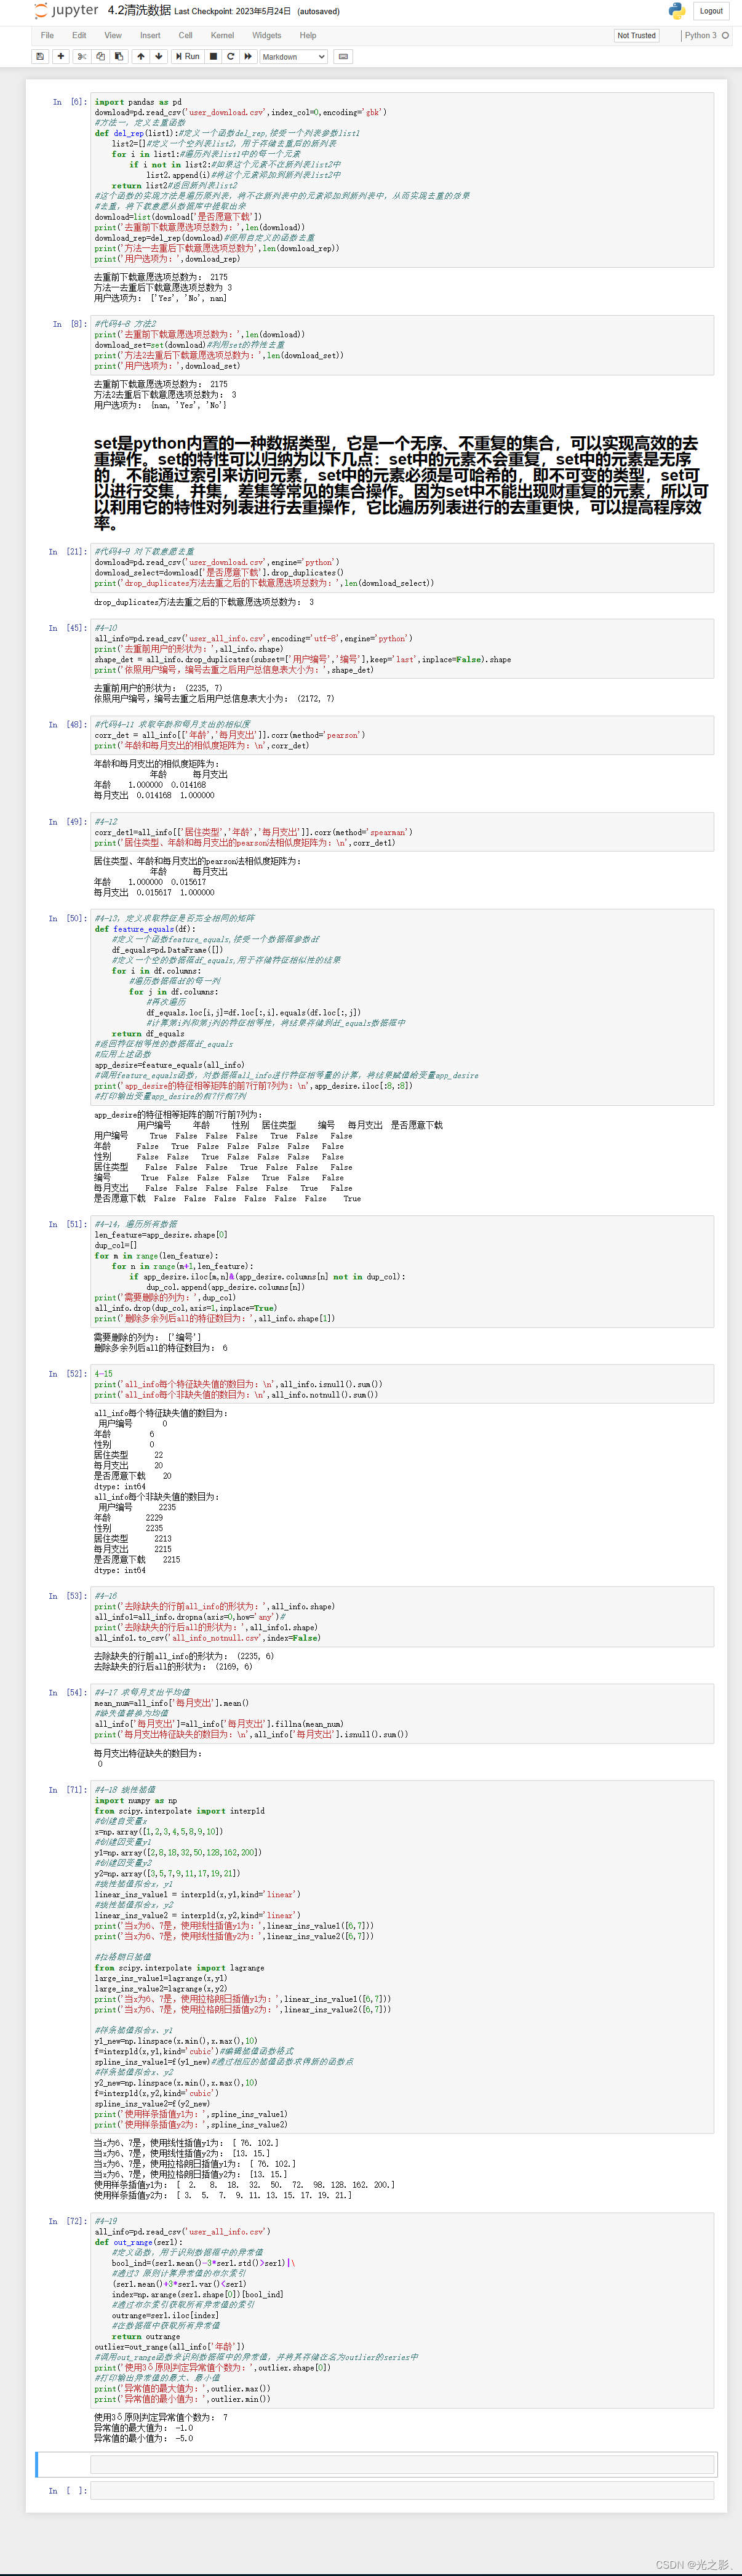Click the In [6] prompt label
Image resolution: width=742 pixels, height=2576 pixels.
click(69, 102)
